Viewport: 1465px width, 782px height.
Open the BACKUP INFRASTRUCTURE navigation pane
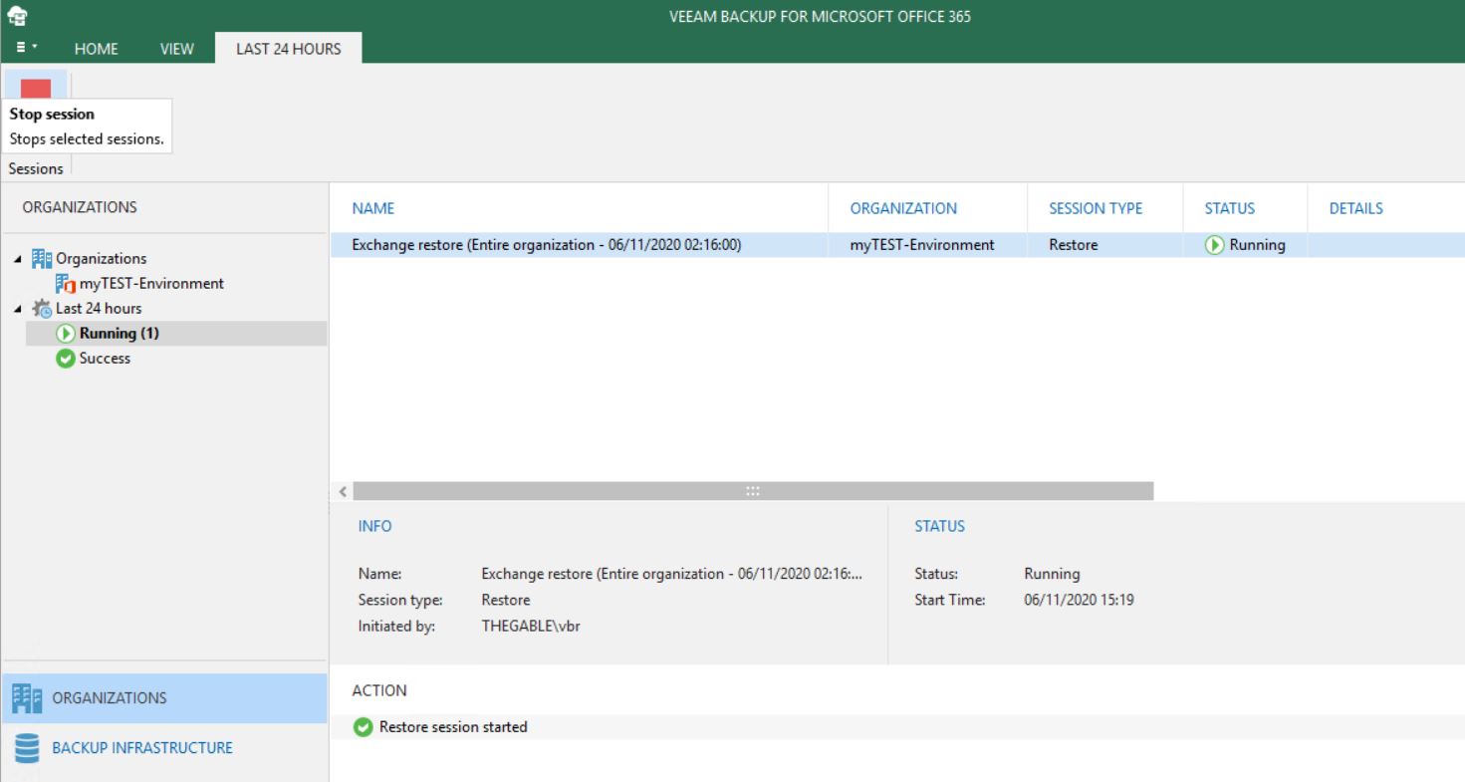click(x=164, y=748)
